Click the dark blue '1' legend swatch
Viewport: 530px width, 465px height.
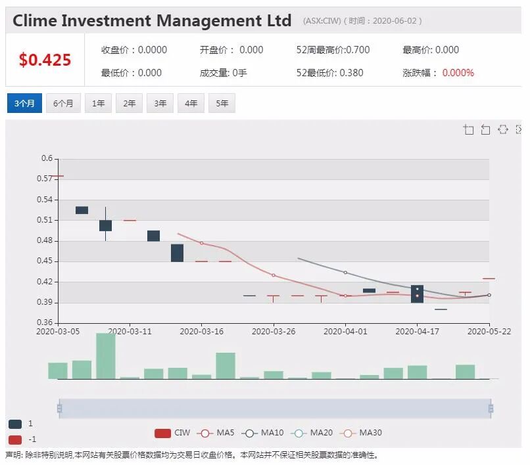tap(15, 424)
